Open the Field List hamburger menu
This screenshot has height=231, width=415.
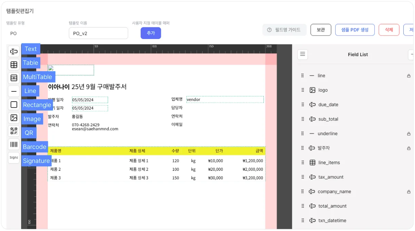302,54
